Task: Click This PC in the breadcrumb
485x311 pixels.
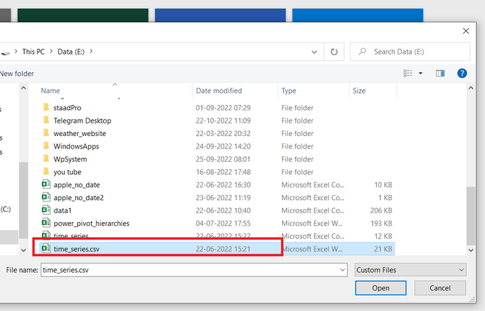Action: click(33, 51)
